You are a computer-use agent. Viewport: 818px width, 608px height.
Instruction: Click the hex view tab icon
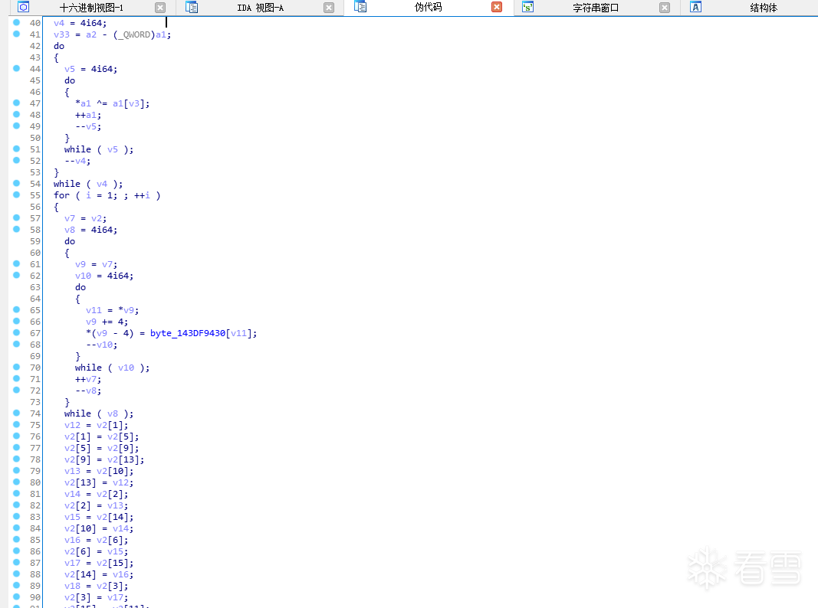[x=24, y=8]
